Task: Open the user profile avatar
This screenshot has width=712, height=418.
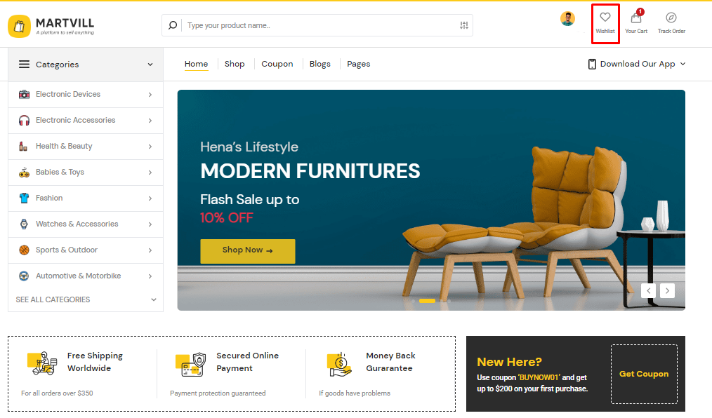Action: tap(567, 19)
